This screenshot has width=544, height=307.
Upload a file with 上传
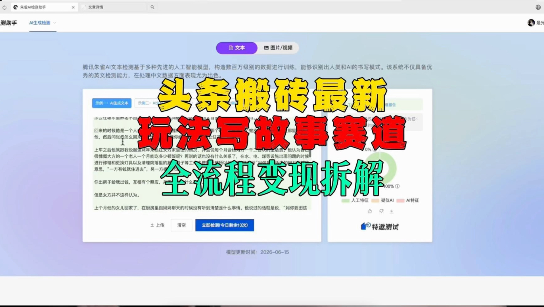coord(157,225)
